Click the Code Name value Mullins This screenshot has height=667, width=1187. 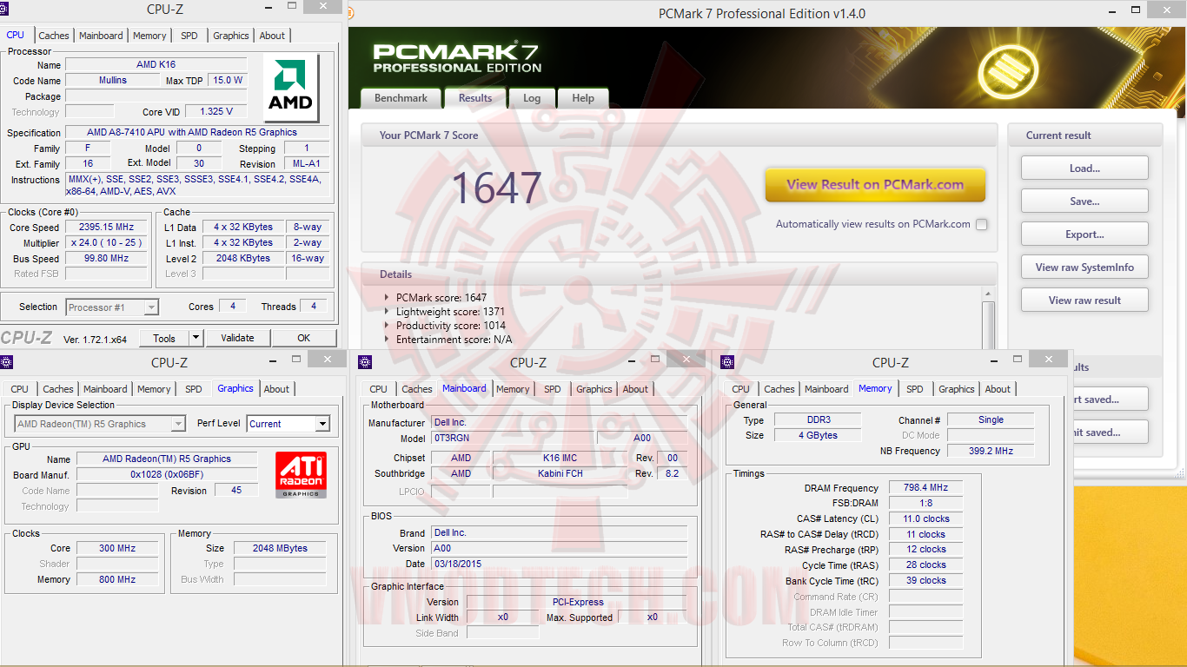click(112, 80)
